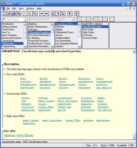
Task: Open the Bessel hyperlink
Action: point(25,98)
